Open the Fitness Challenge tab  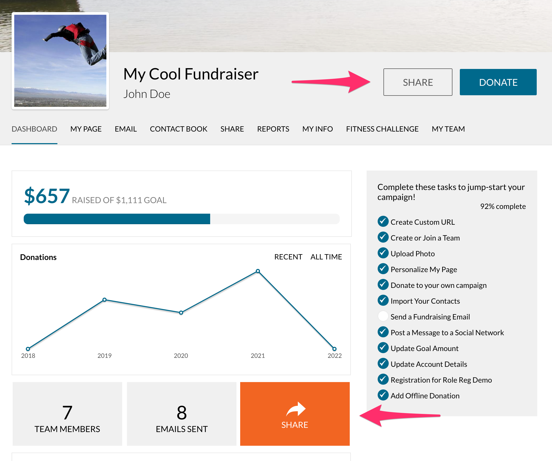coord(382,129)
